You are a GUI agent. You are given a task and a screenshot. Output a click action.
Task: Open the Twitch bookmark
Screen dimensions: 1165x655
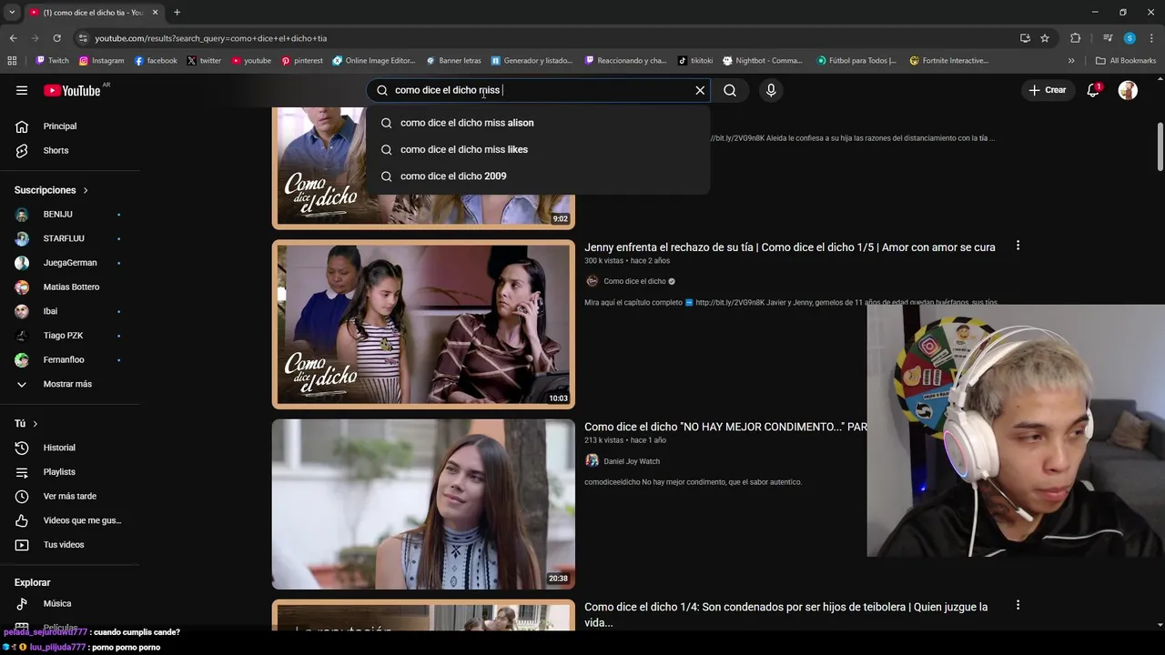pyautogui.click(x=52, y=61)
